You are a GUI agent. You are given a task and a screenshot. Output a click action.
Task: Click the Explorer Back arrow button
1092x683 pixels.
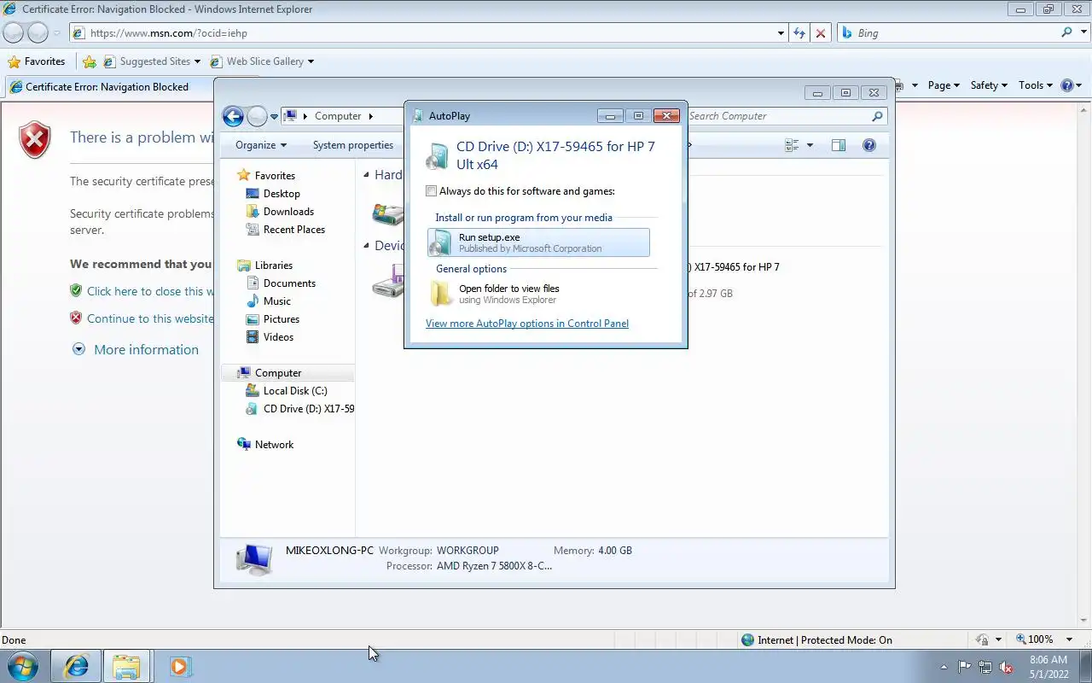pyautogui.click(x=233, y=116)
